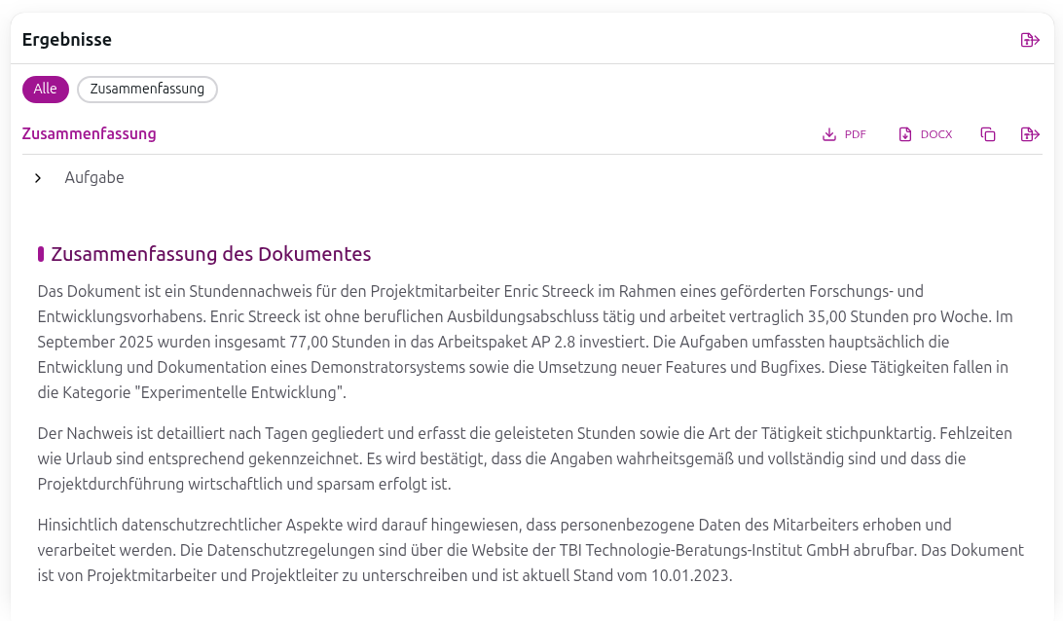Copy the summary using the copy icon
1063x621 pixels.
[x=987, y=133]
